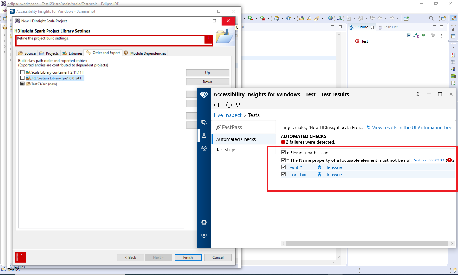Click the save screenshot icon in toolbar
Image resolution: width=458 pixels, height=275 pixels.
[238, 105]
